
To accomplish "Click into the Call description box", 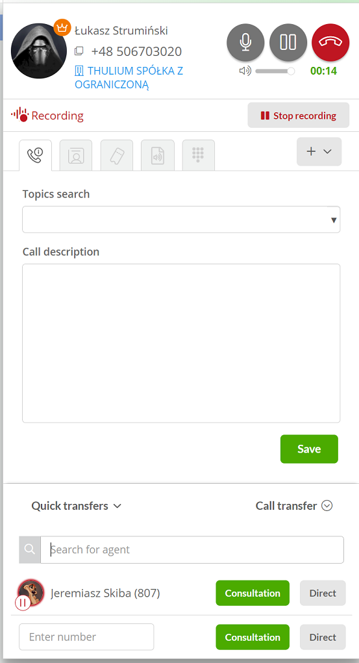I will tap(181, 344).
